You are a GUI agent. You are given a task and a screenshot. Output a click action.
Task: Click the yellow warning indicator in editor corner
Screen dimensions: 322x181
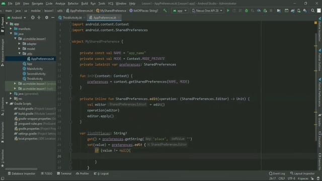tap(315, 23)
